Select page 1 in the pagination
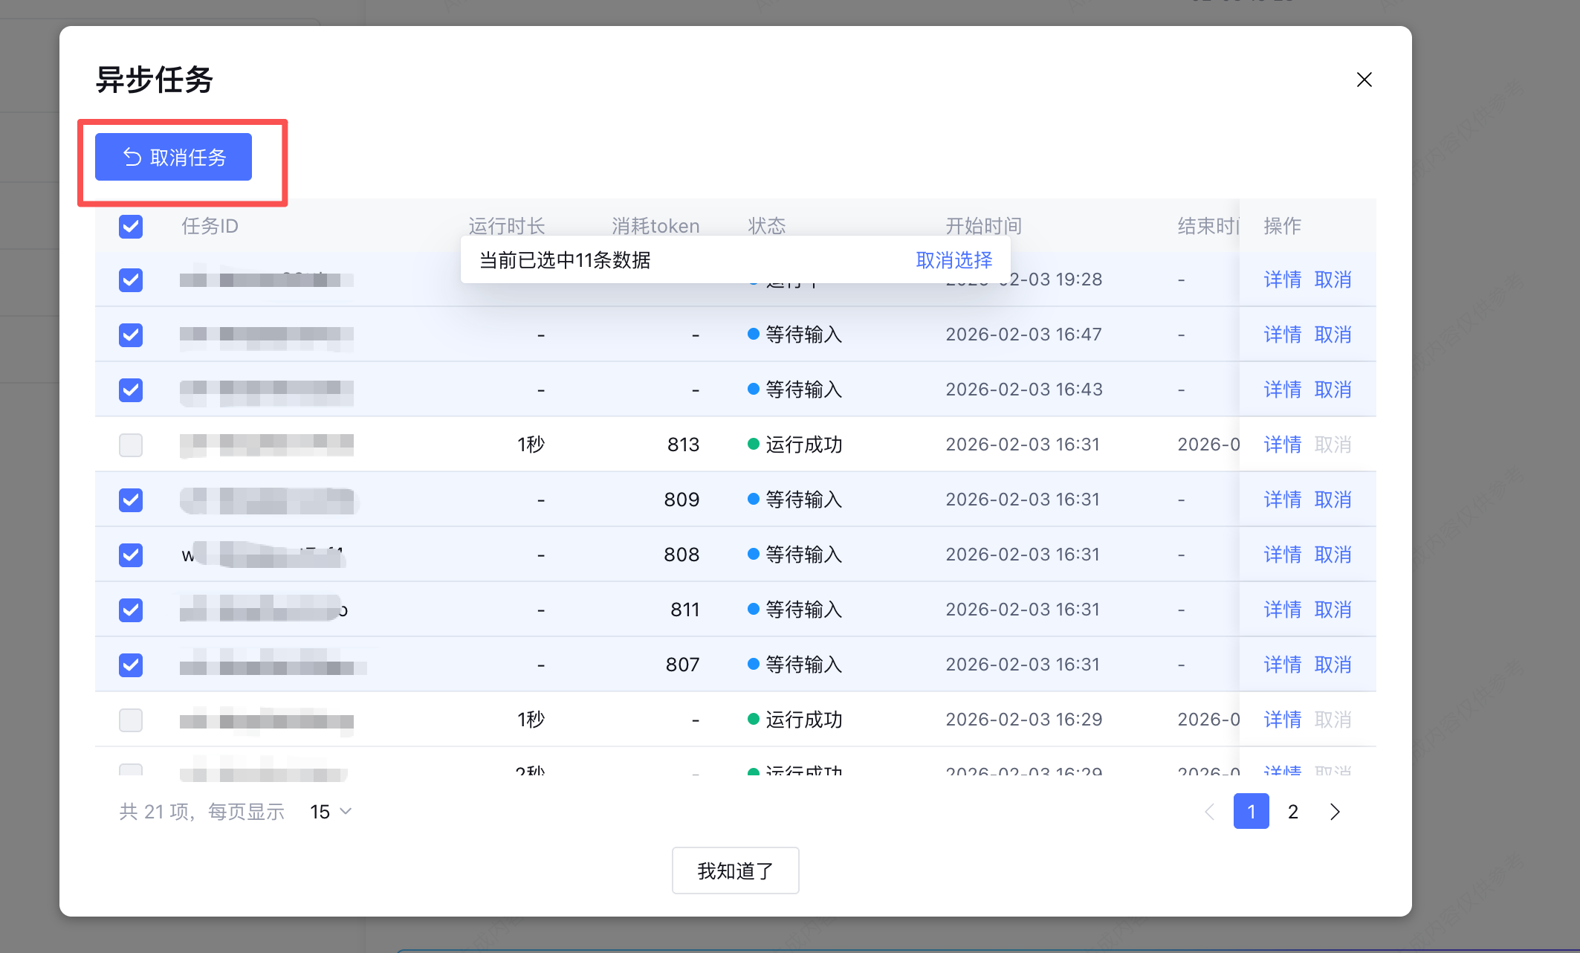The height and width of the screenshot is (953, 1580). (1251, 812)
